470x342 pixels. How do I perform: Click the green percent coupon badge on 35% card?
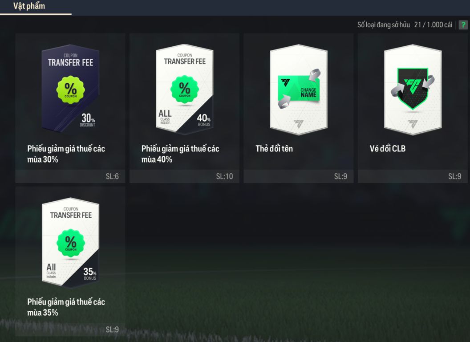click(71, 243)
